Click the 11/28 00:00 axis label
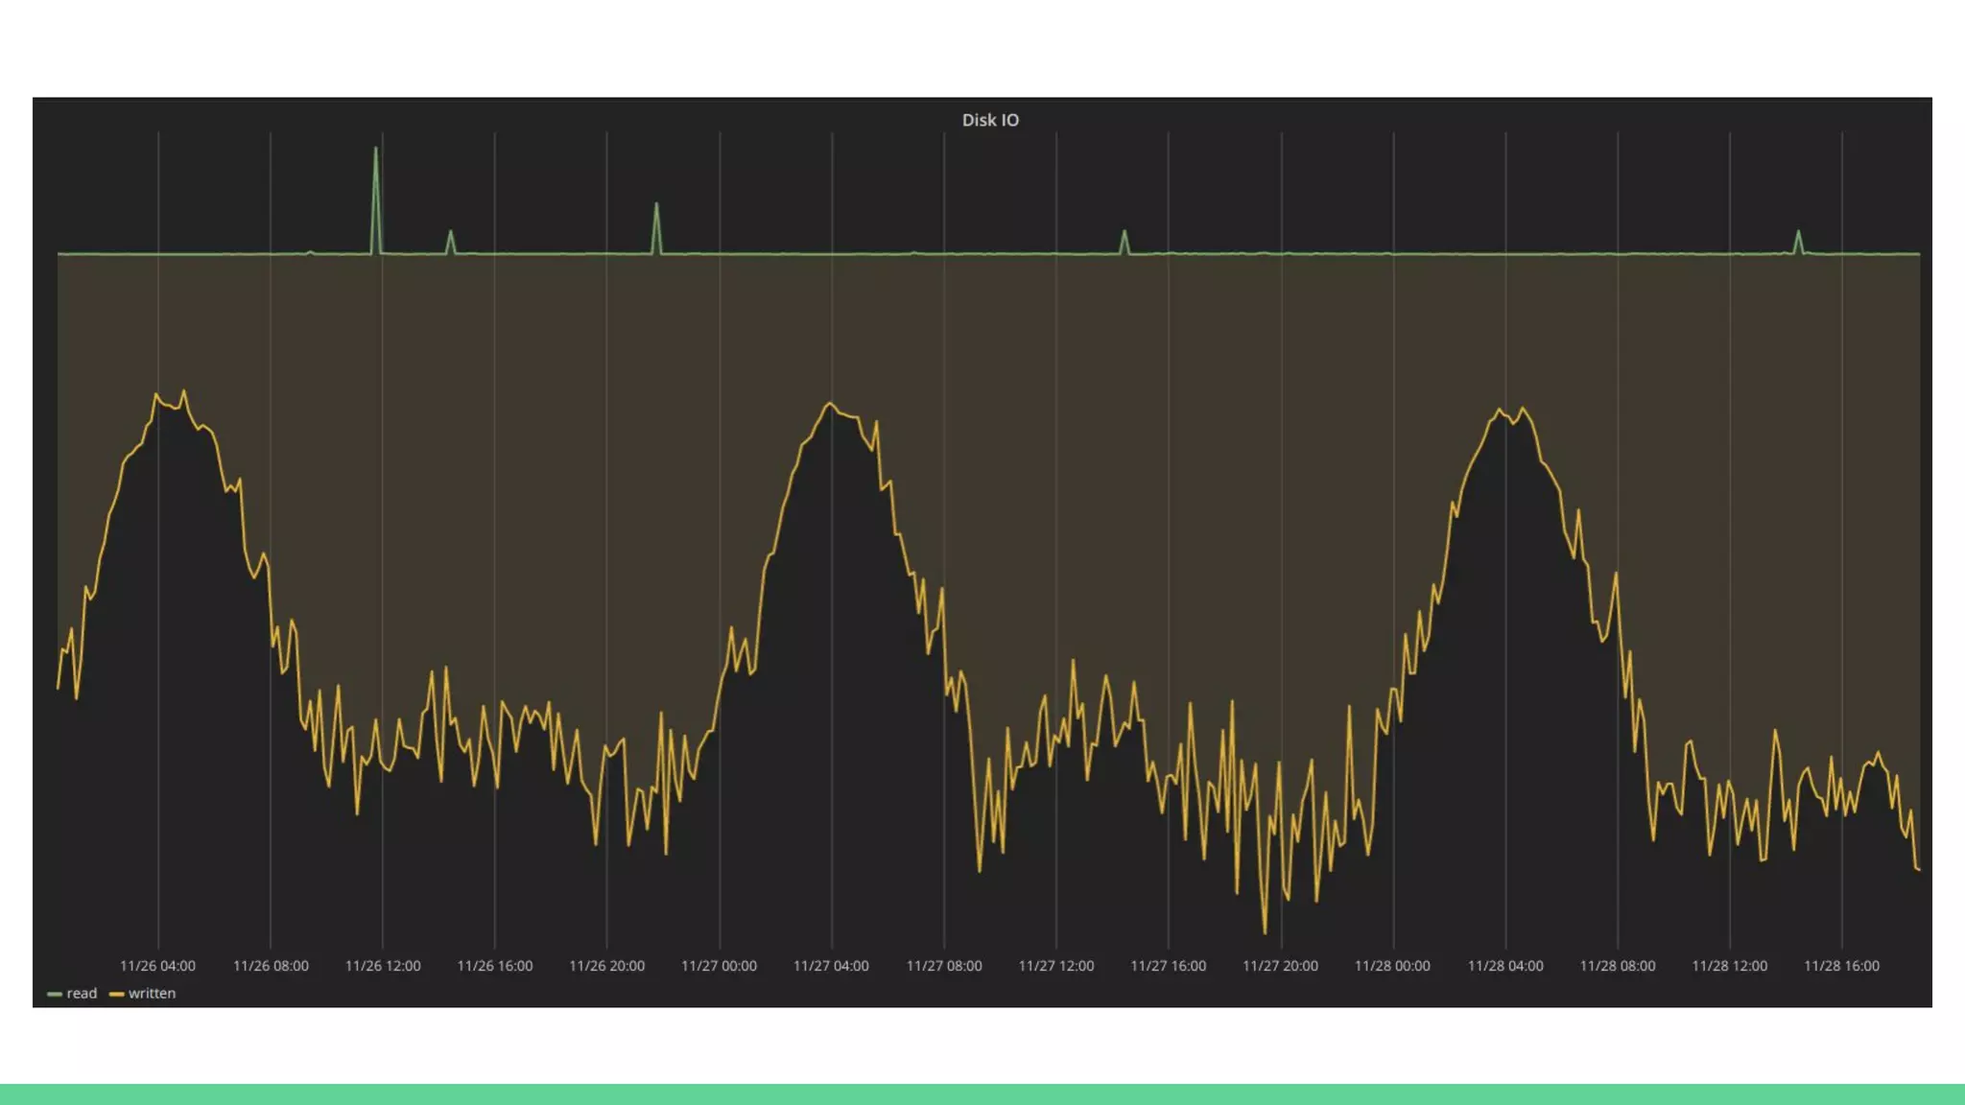This screenshot has width=1965, height=1105. (1392, 966)
